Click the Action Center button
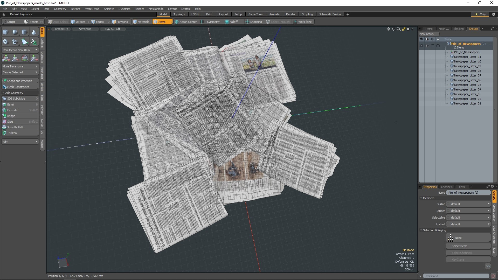This screenshot has height=280, width=498. pyautogui.click(x=186, y=22)
